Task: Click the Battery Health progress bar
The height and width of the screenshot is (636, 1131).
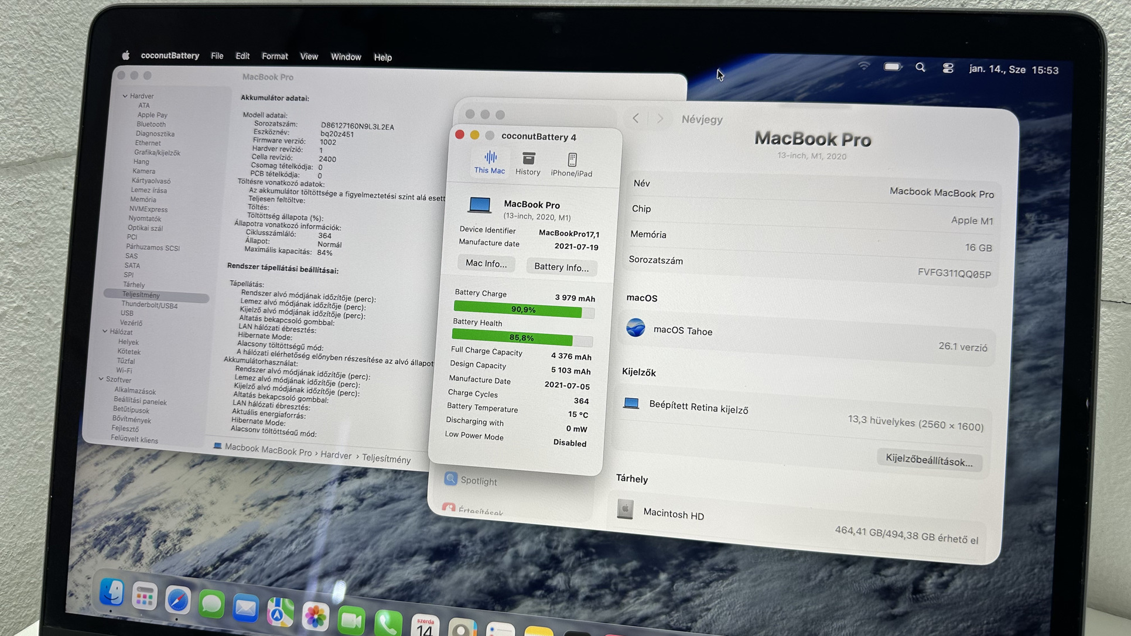Action: click(521, 337)
